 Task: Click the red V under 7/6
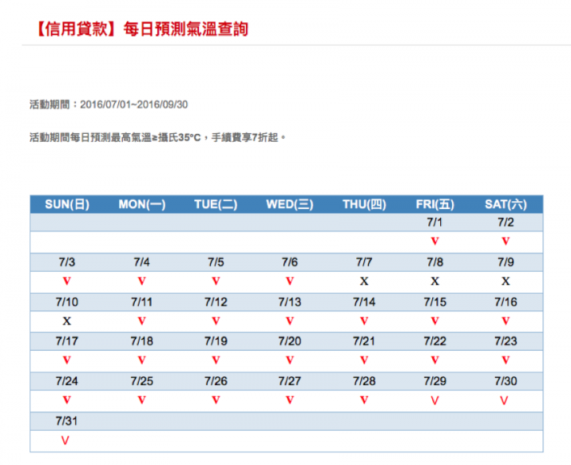(290, 281)
